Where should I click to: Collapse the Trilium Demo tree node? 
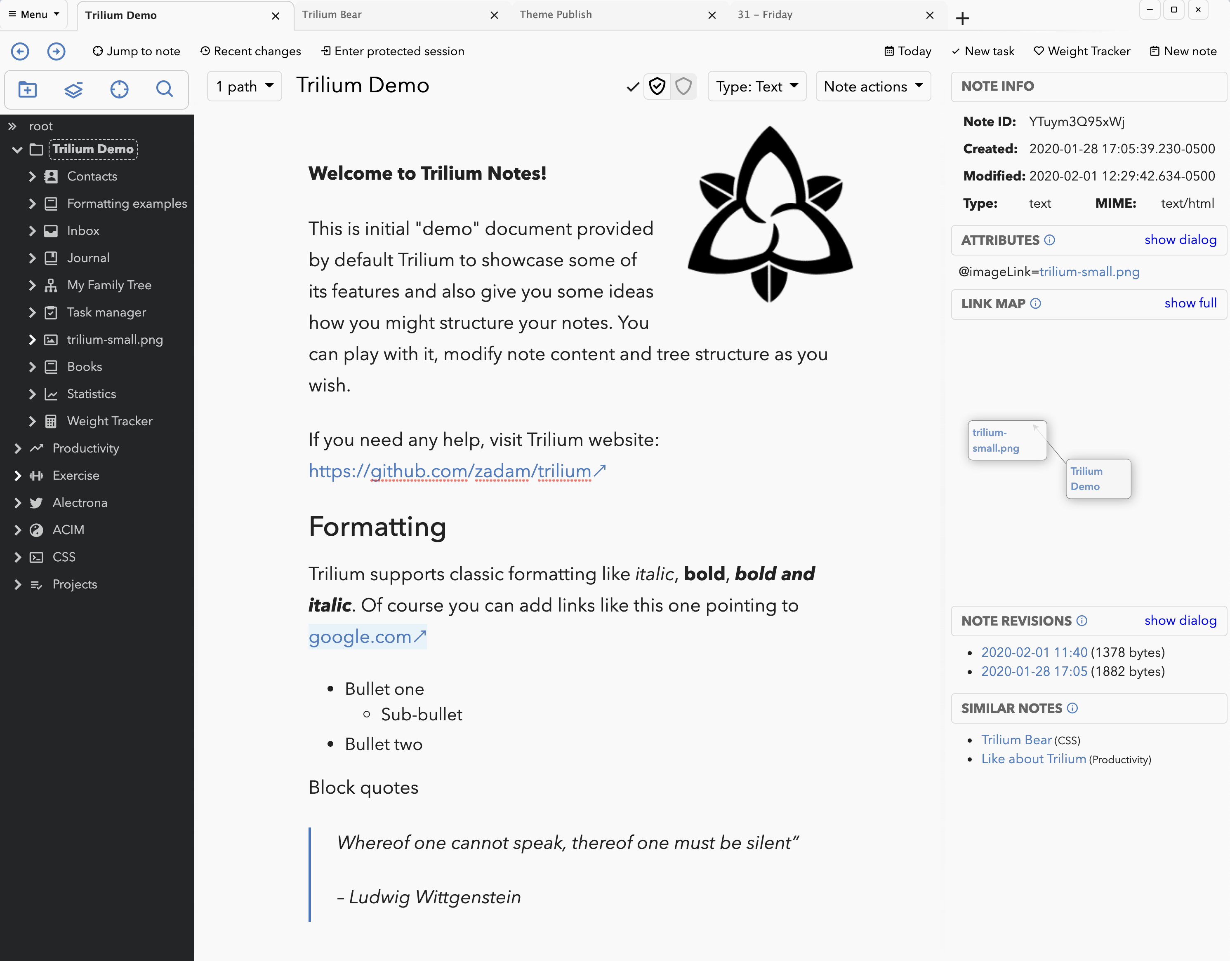pos(17,150)
